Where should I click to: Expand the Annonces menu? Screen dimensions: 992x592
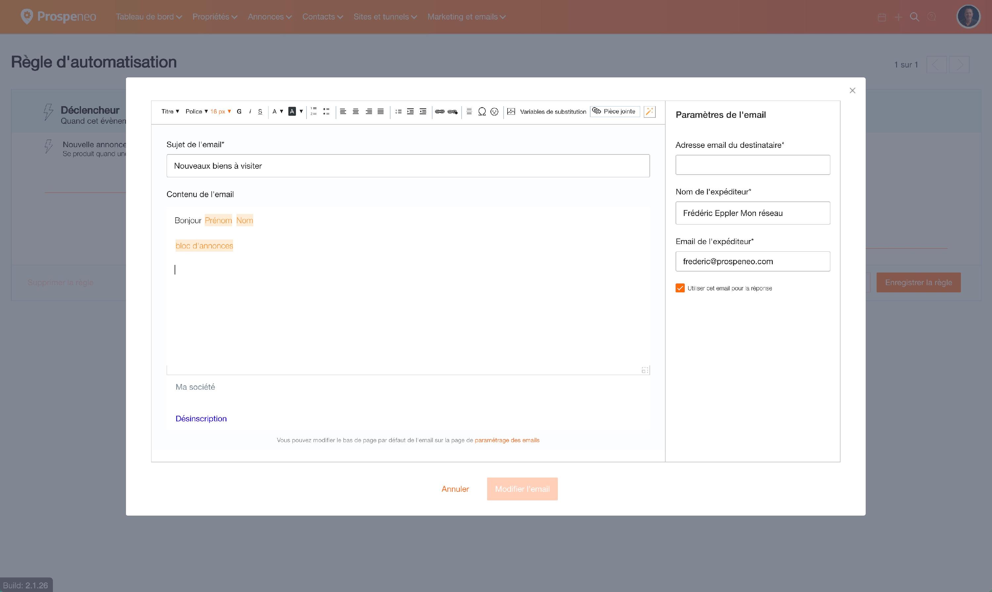coord(269,17)
